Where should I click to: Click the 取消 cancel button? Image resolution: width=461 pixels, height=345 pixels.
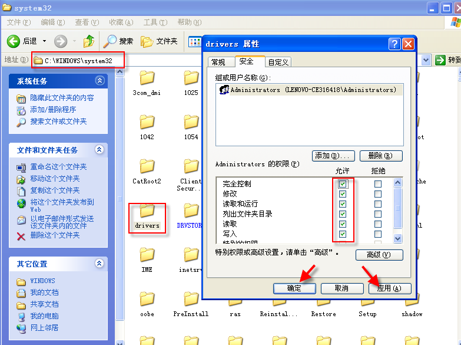point(342,288)
